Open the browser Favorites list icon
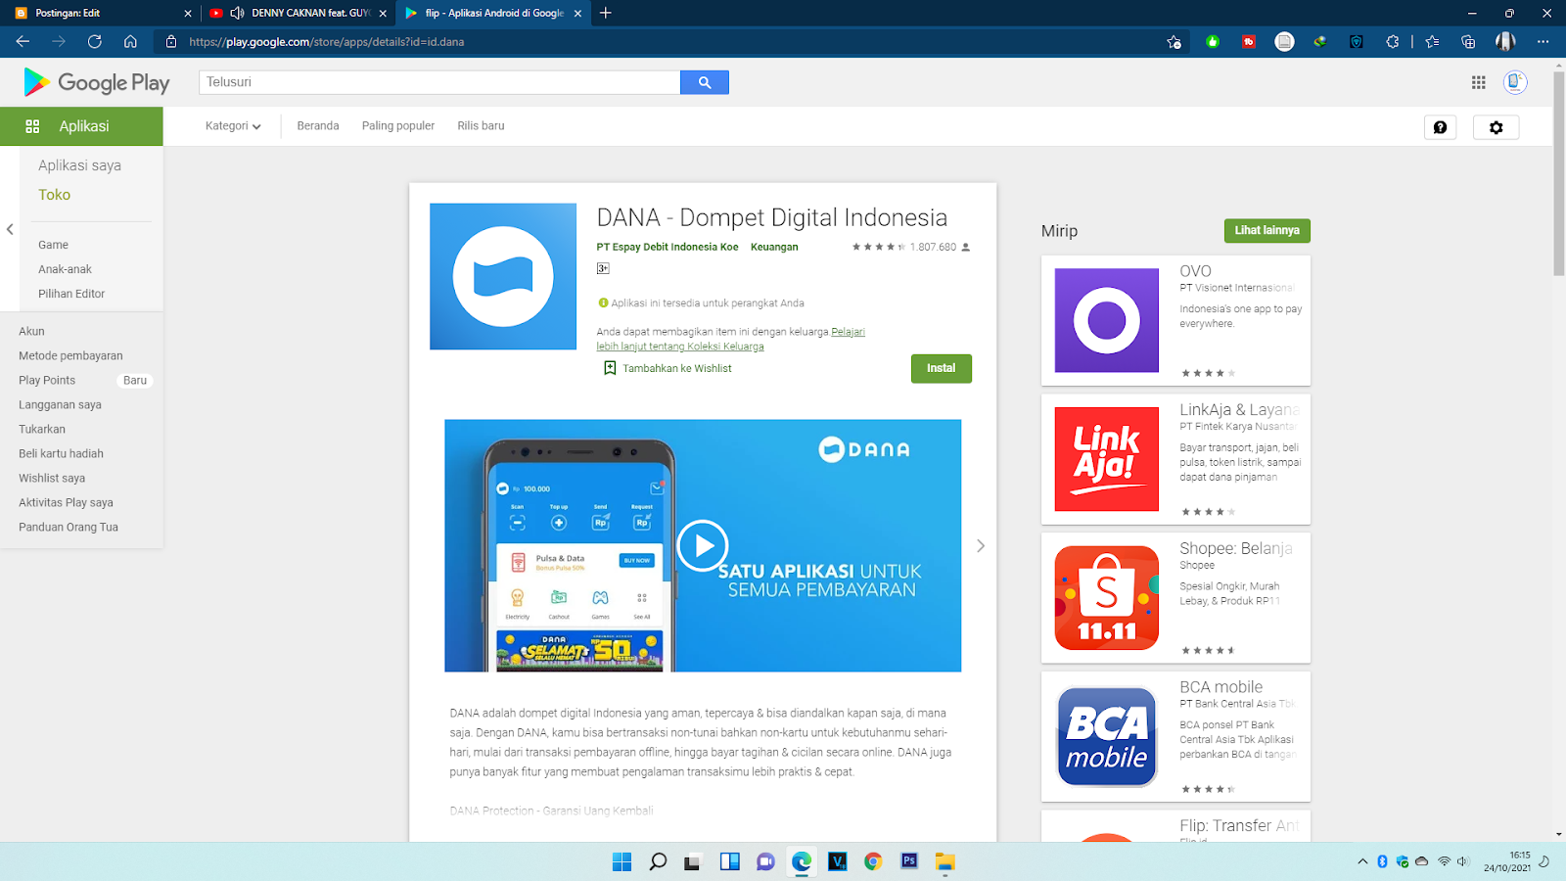This screenshot has width=1566, height=881. coord(1432,41)
